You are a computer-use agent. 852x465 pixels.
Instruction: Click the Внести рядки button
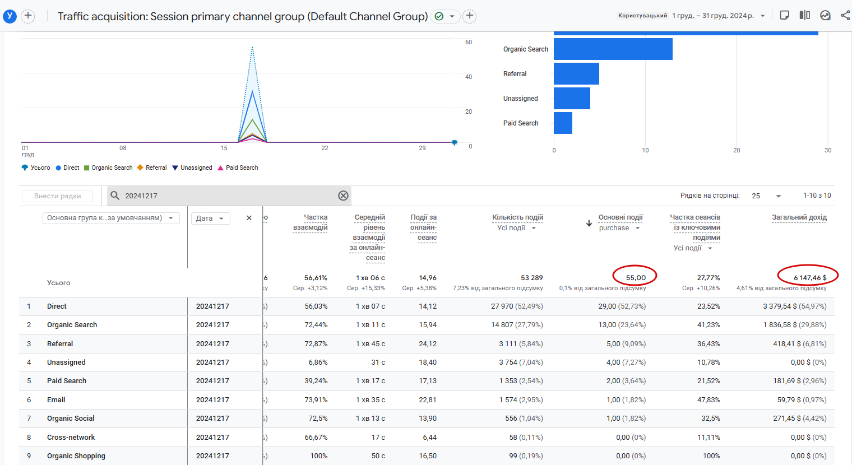(x=58, y=196)
